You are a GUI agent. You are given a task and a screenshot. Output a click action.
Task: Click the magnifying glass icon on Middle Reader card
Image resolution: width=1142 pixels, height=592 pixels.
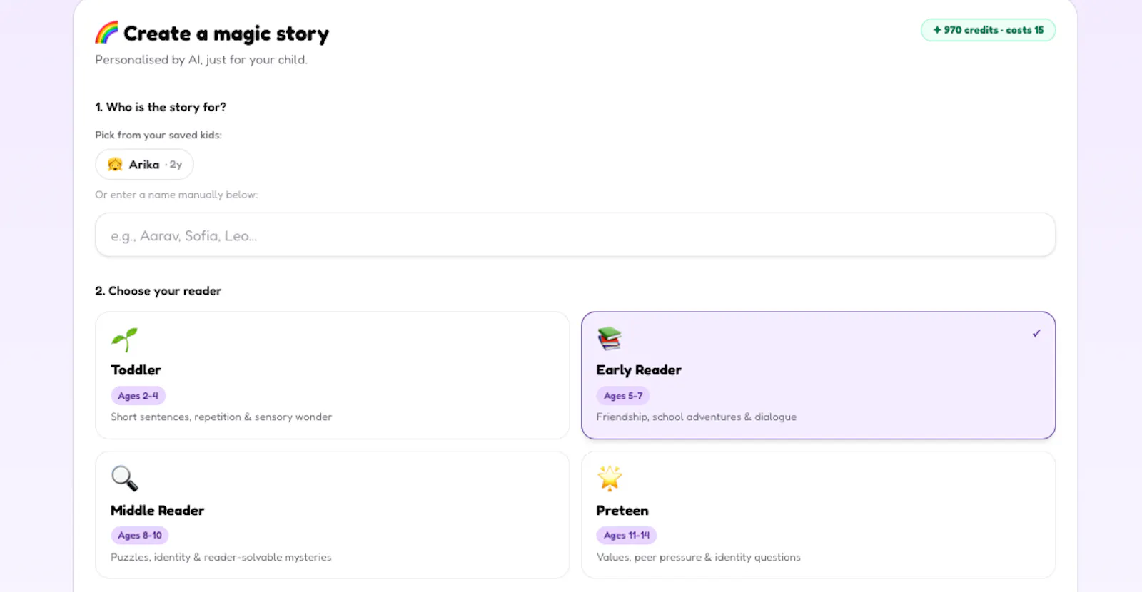pyautogui.click(x=124, y=479)
